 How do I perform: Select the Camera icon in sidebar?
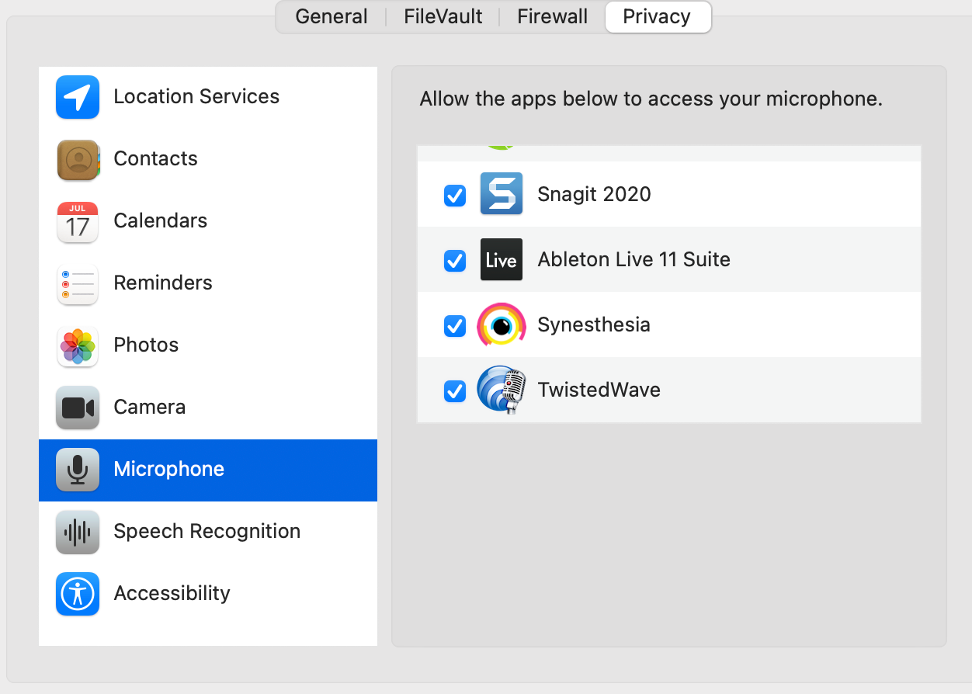(x=78, y=408)
